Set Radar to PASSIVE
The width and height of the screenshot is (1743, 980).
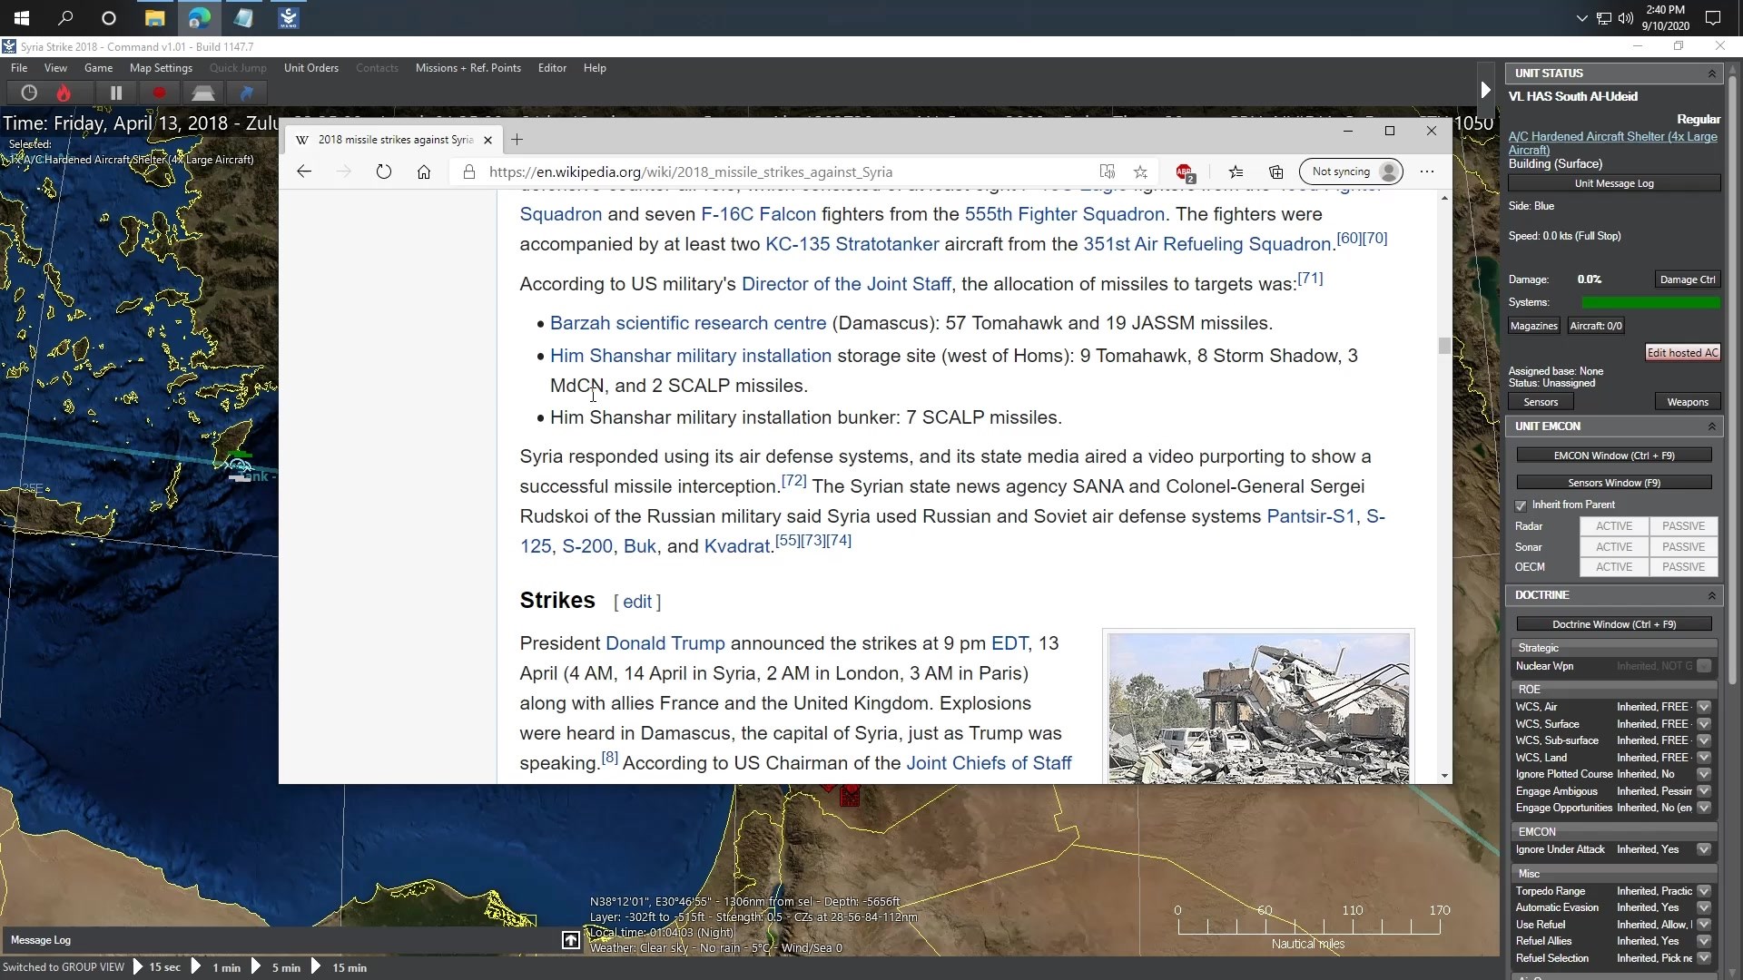[1683, 526]
